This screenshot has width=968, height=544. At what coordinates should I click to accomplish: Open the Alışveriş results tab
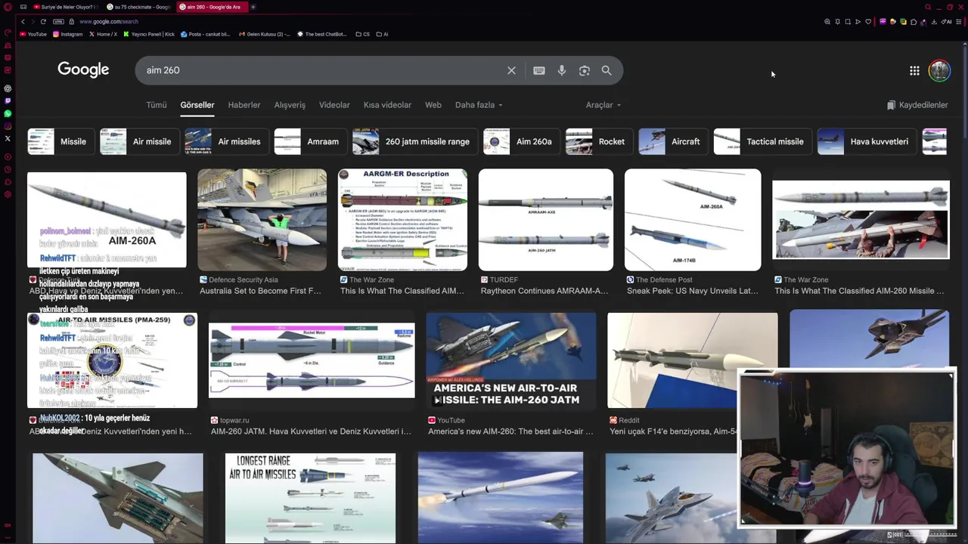point(290,105)
